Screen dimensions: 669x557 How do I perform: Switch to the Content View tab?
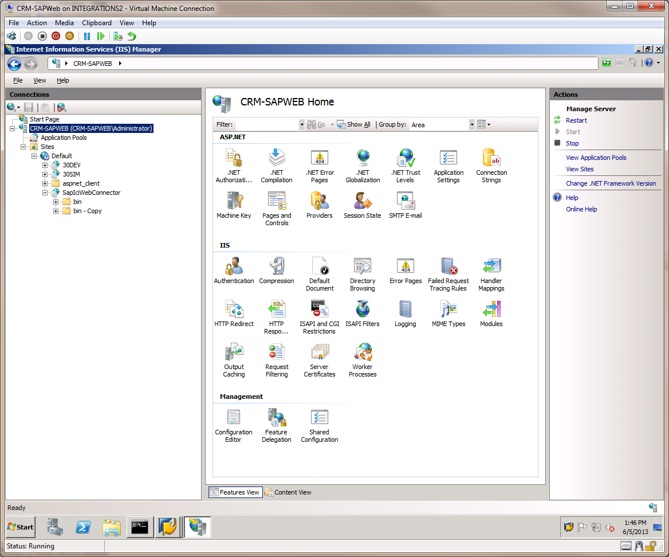(x=288, y=492)
